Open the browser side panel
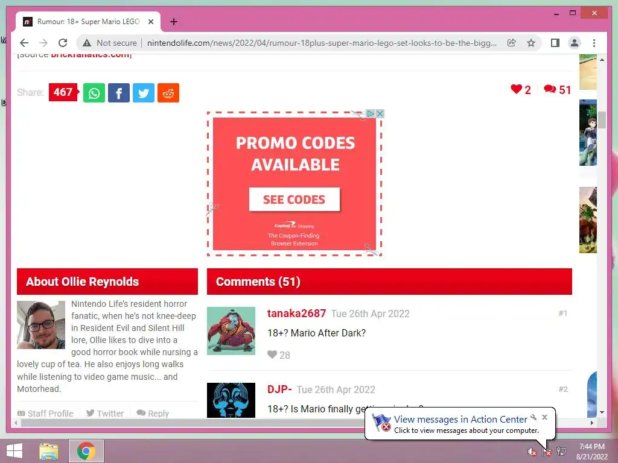Screen dimensions: 618x463 [555, 43]
